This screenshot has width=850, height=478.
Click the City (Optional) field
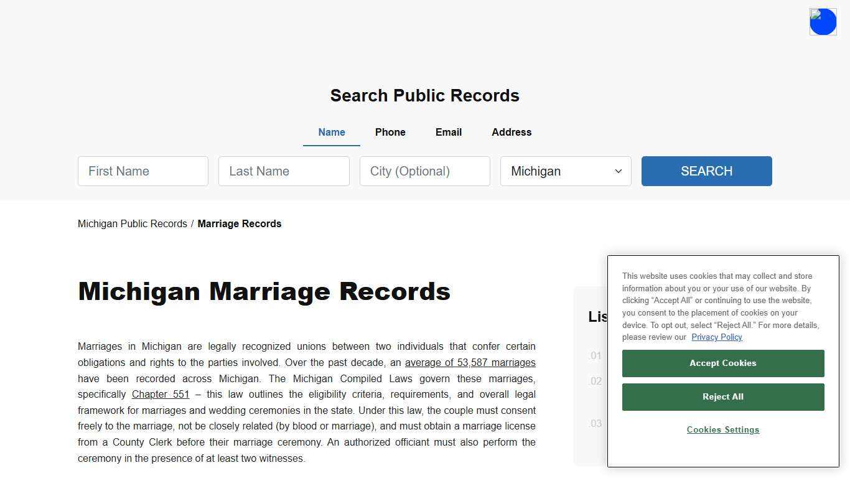tap(424, 171)
